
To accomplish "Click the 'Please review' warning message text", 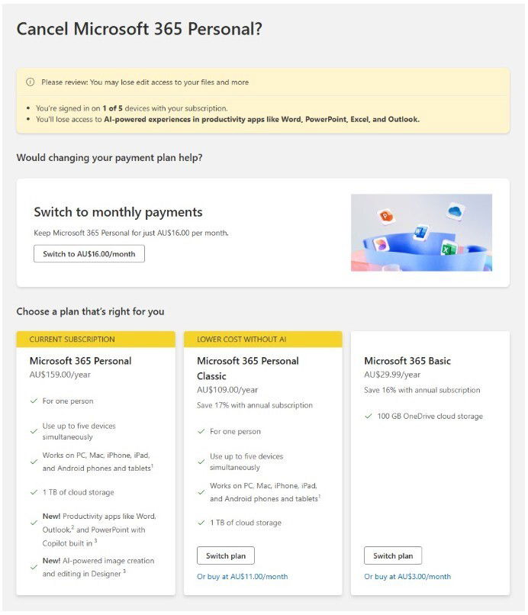I will coord(145,82).
